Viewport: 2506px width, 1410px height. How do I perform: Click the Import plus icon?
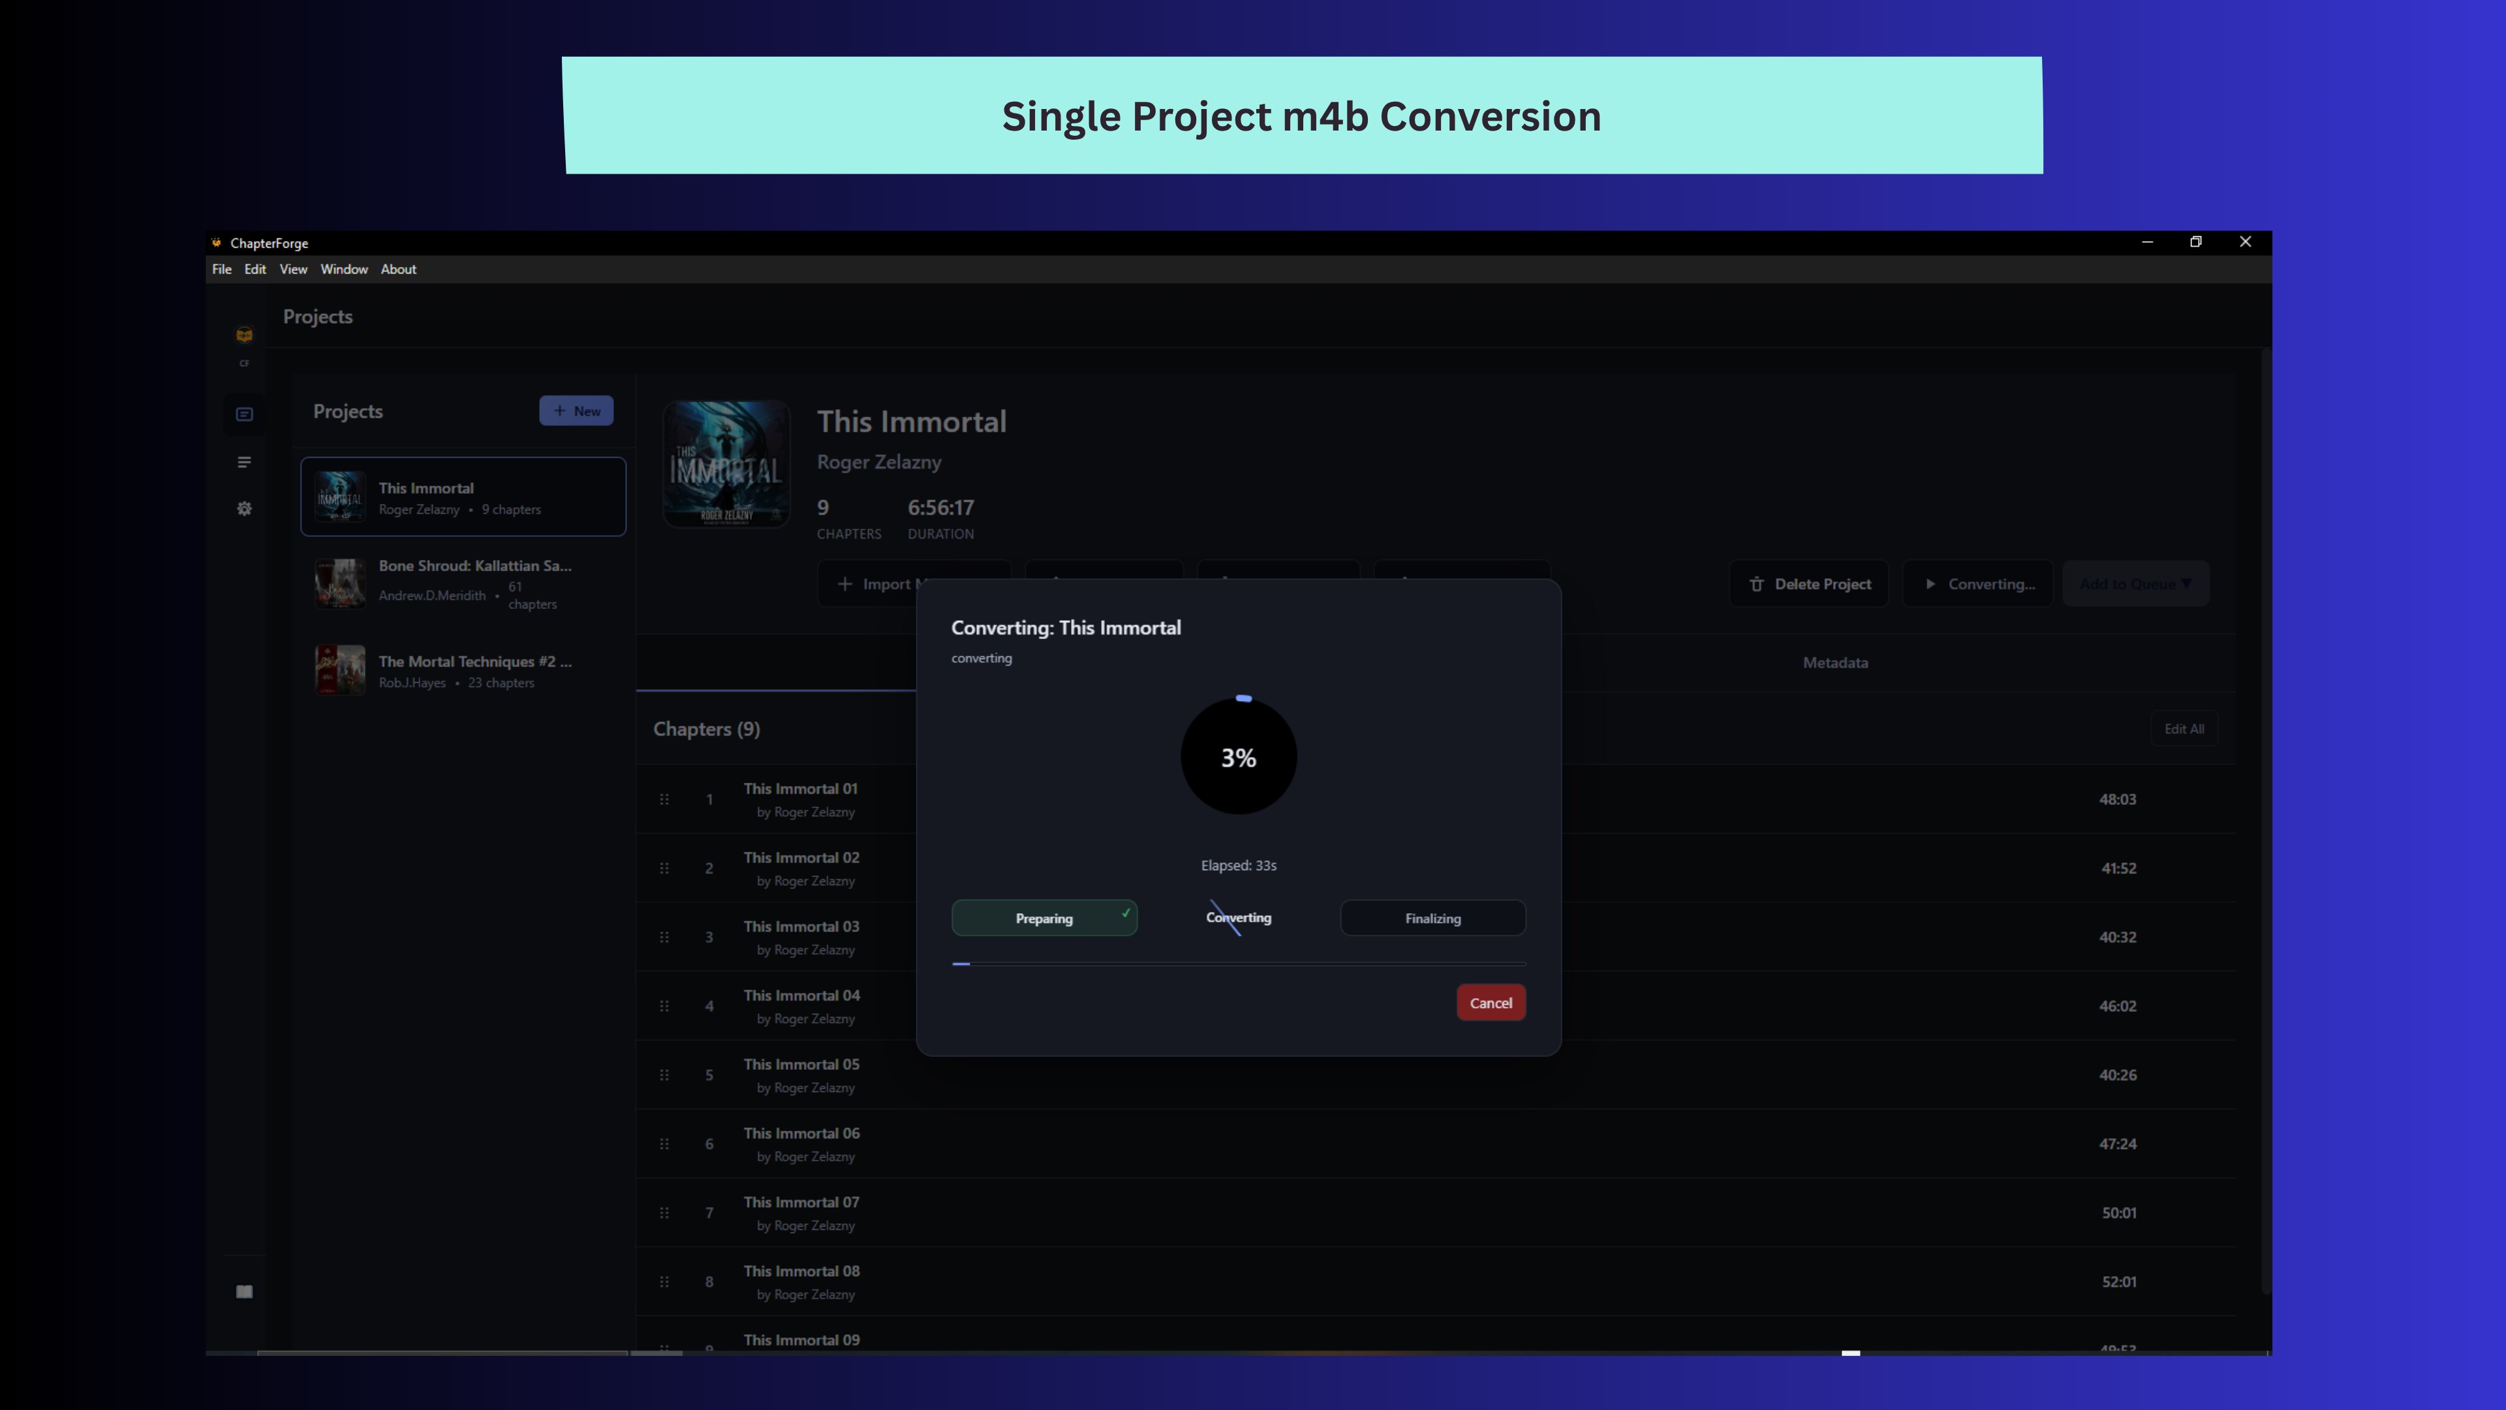click(845, 584)
